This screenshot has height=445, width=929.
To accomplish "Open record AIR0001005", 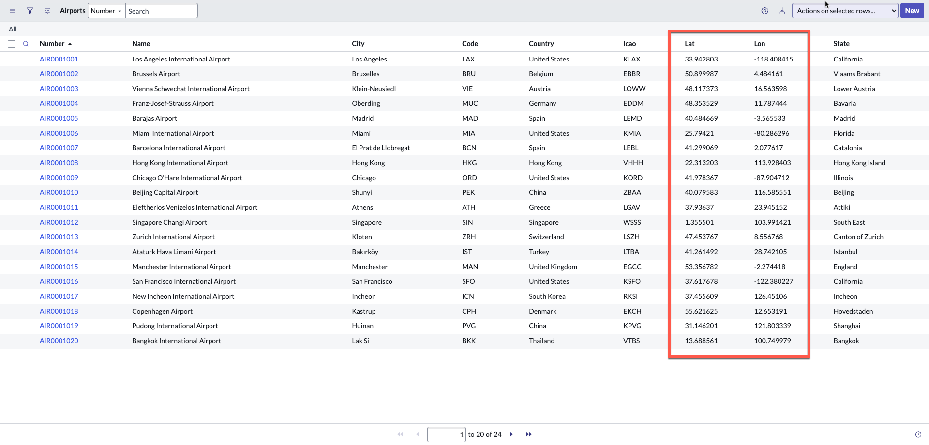I will coord(59,118).
